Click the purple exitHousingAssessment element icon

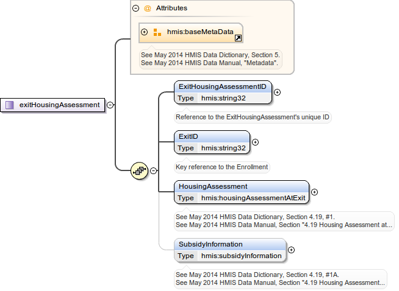(x=10, y=105)
